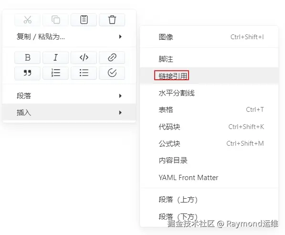Expand the arrow beside 复制 / 粘贴为...
Viewport: 285px width, 235px height.
(120, 37)
